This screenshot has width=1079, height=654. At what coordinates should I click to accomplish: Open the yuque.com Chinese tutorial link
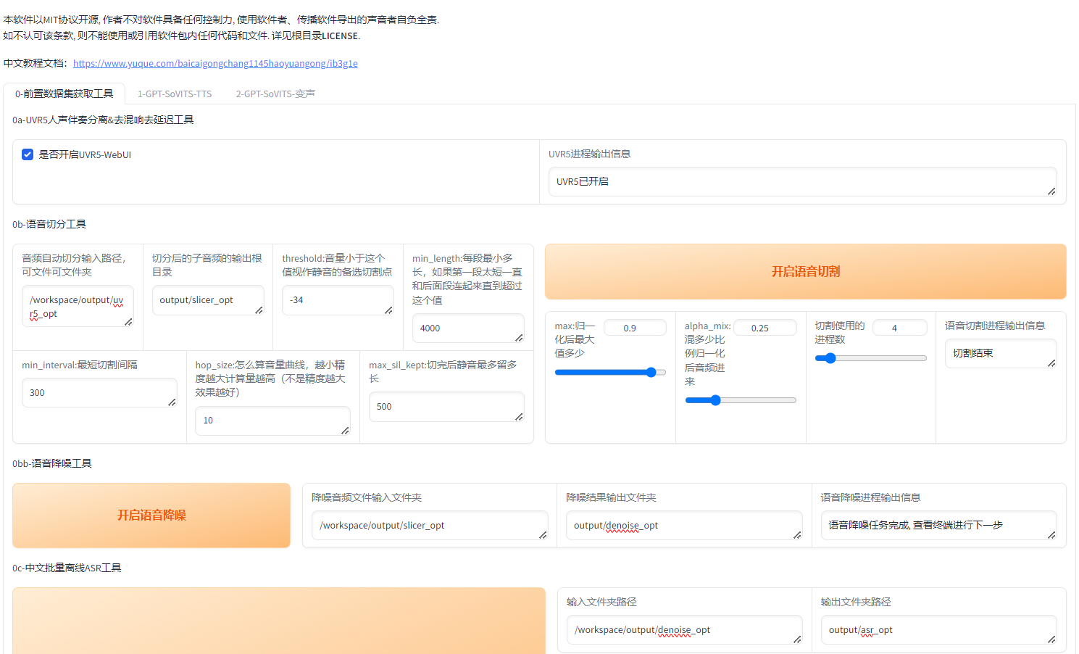click(214, 63)
